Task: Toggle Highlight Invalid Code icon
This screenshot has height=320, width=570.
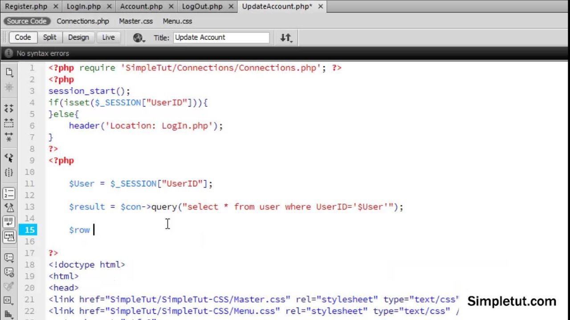Action: pos(9,208)
